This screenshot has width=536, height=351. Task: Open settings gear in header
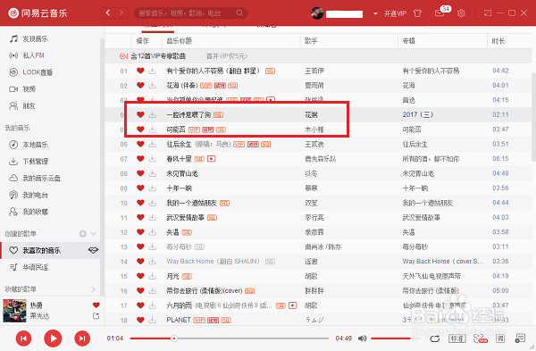[x=461, y=13]
